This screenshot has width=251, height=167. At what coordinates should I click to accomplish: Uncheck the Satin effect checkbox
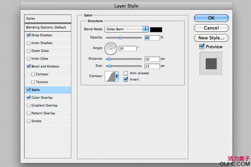coord(28,90)
